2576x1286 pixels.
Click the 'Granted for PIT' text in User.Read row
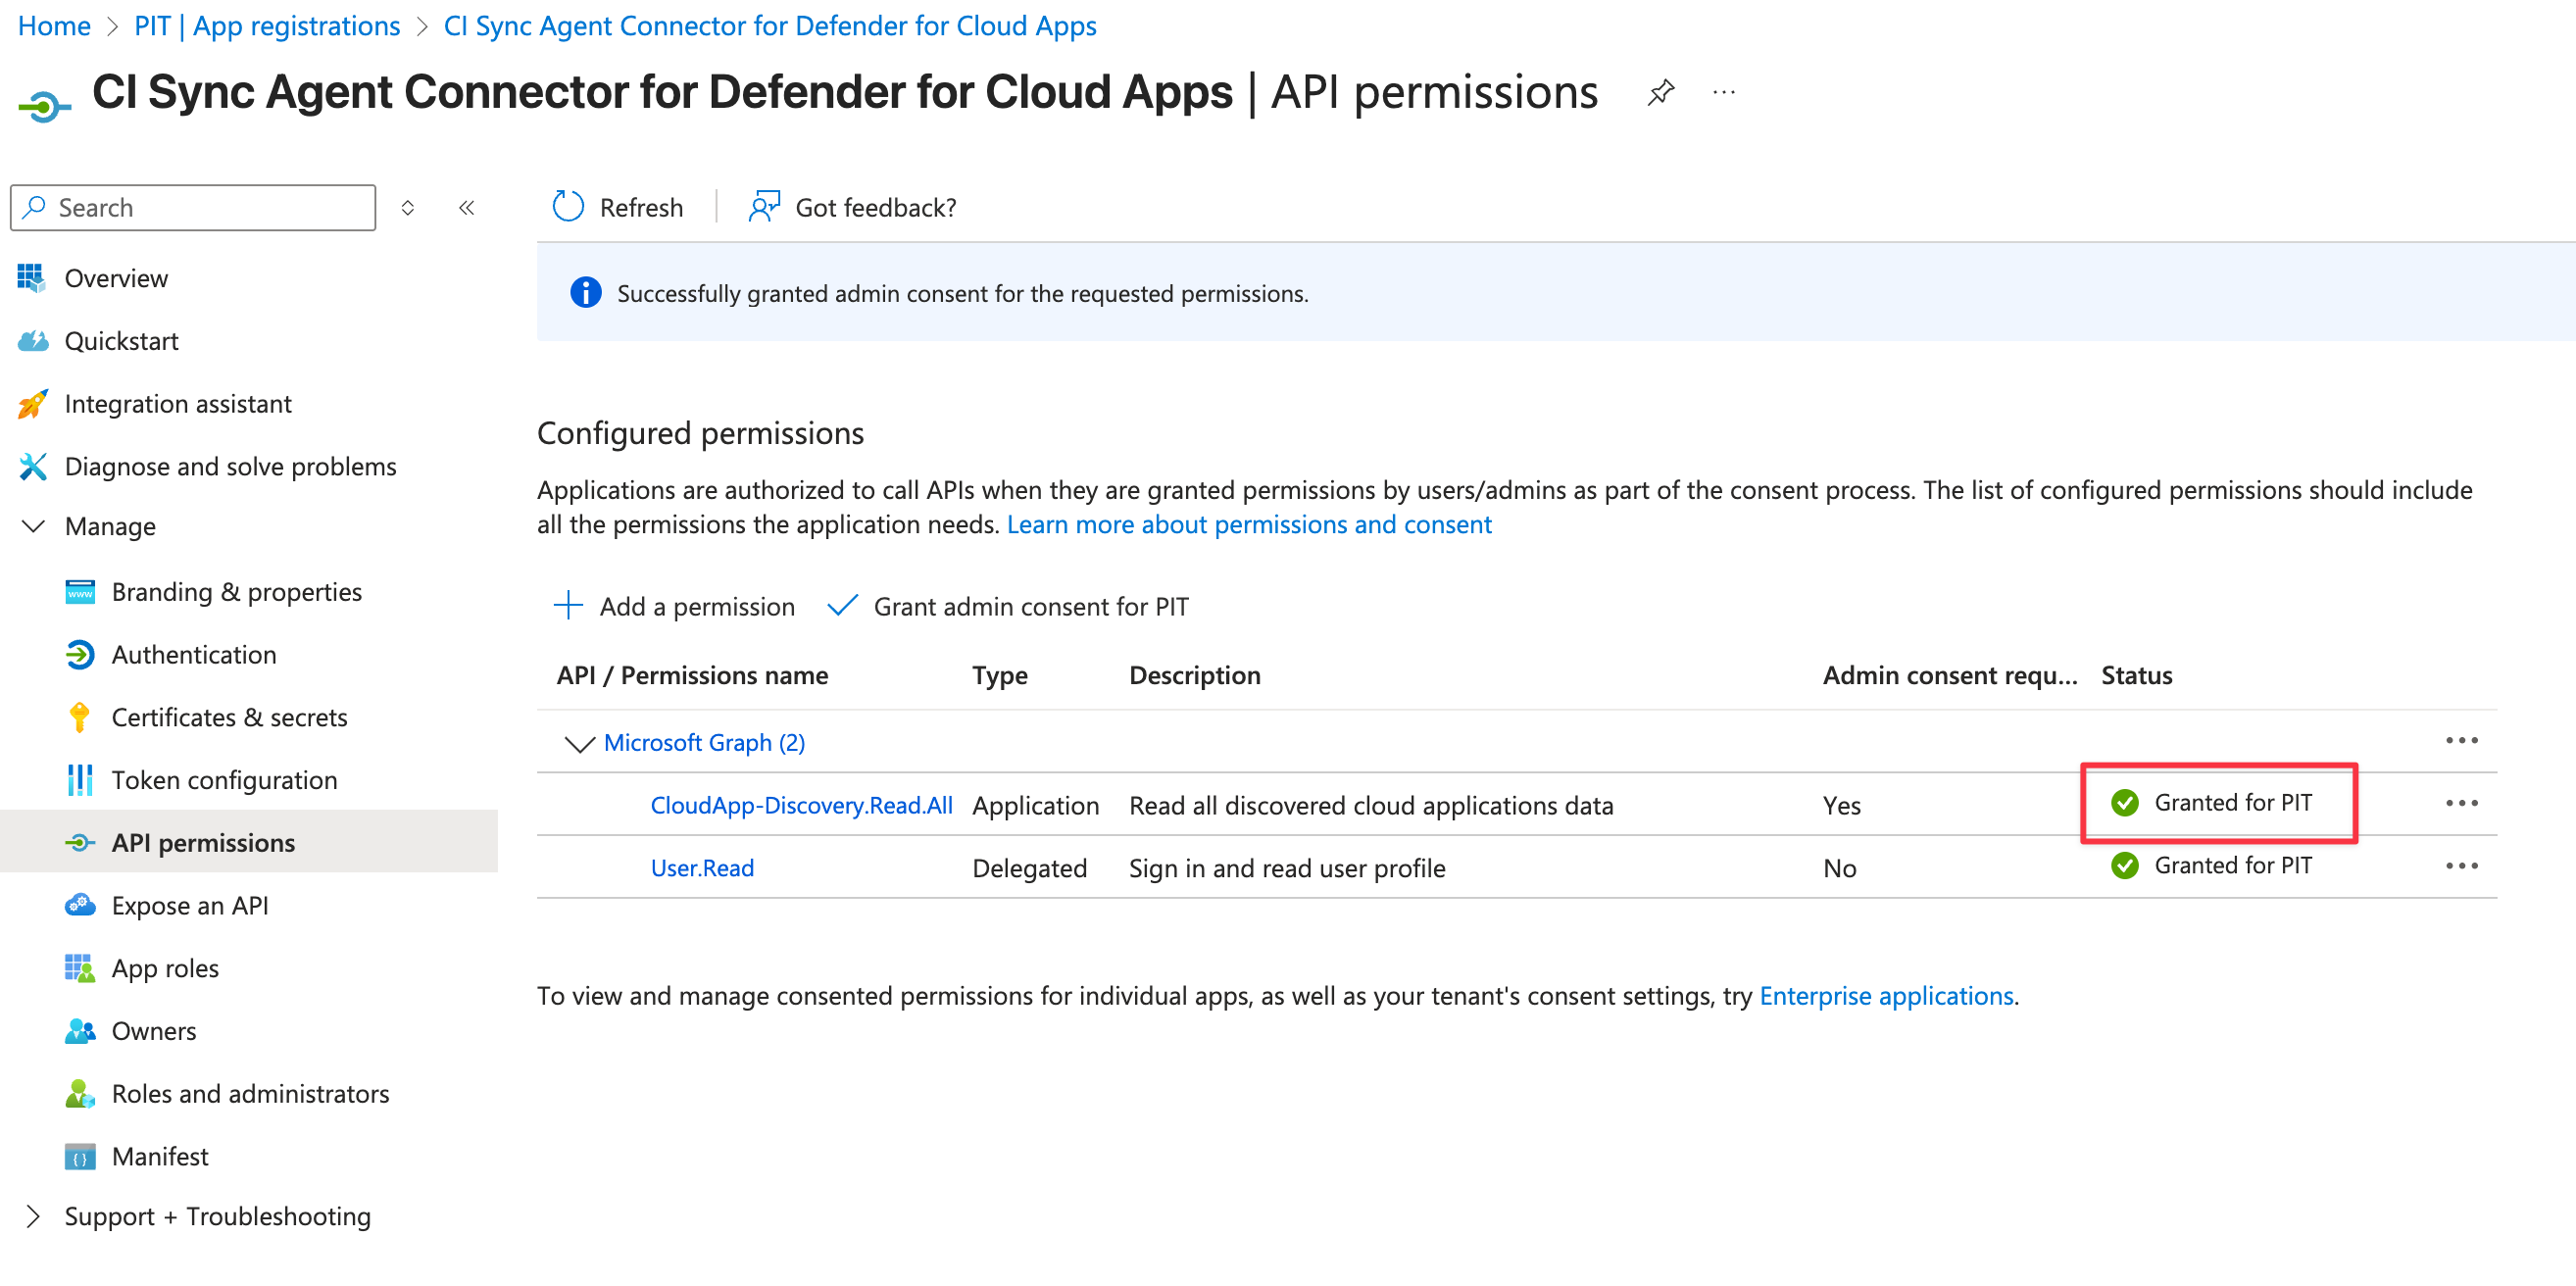click(2233, 865)
